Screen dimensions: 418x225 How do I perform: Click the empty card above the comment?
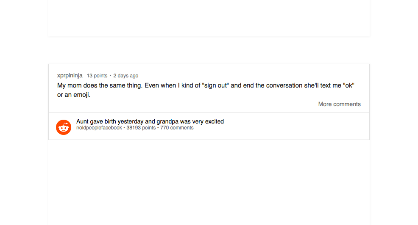click(209, 18)
